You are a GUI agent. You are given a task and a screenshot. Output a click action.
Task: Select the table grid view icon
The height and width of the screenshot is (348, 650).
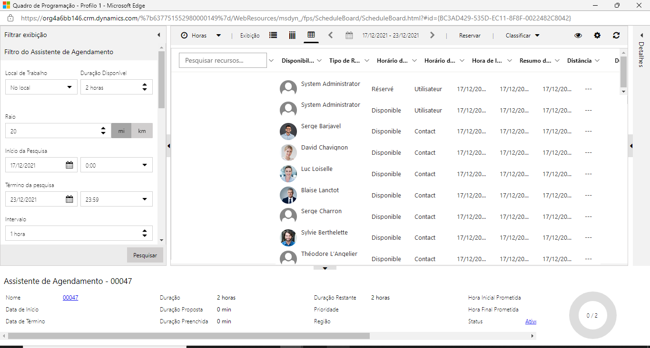(311, 36)
